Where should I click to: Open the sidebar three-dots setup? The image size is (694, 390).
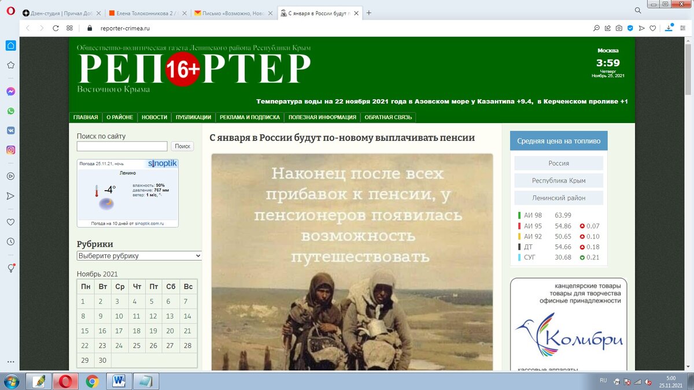point(10,362)
